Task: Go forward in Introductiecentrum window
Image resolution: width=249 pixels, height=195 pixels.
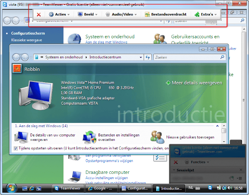Action: (x=25, y=57)
